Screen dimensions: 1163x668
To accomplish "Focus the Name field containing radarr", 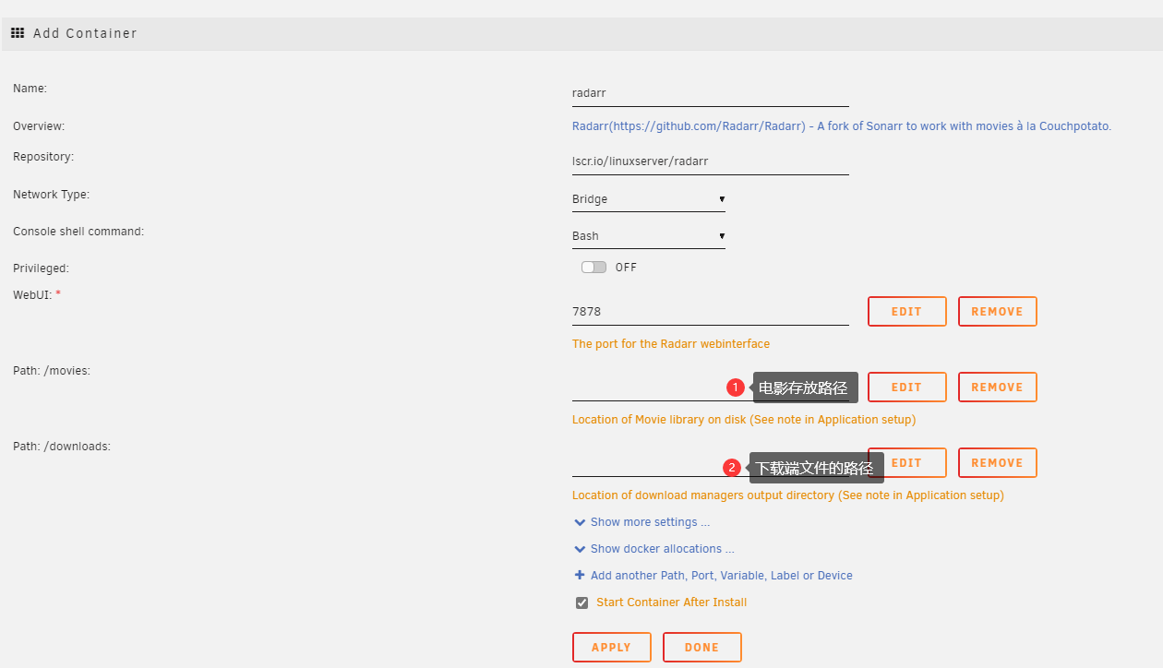I will coord(709,93).
